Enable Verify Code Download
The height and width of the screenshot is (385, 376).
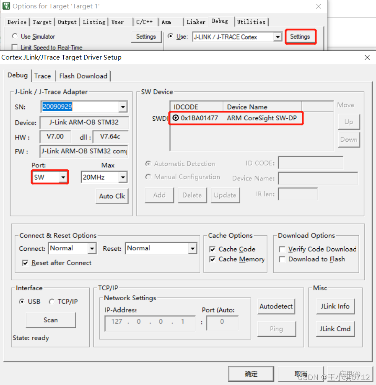tap(282, 249)
